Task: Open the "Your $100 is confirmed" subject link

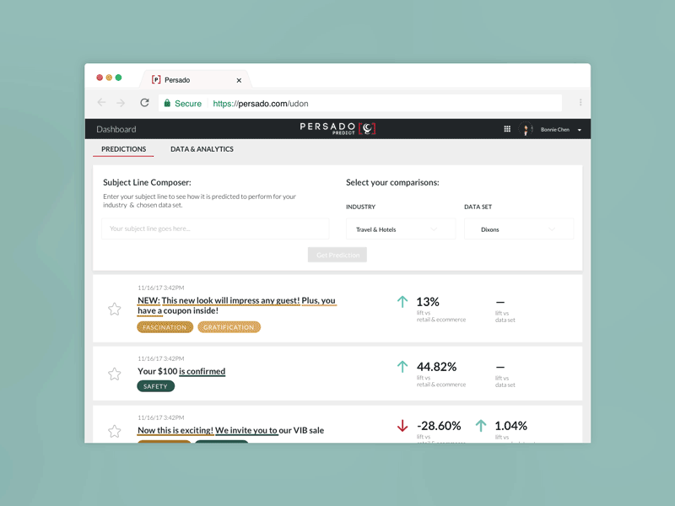Action: [183, 371]
